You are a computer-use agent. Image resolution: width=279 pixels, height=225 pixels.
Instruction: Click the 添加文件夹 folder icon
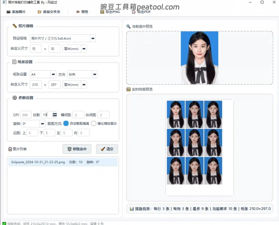[40, 12]
